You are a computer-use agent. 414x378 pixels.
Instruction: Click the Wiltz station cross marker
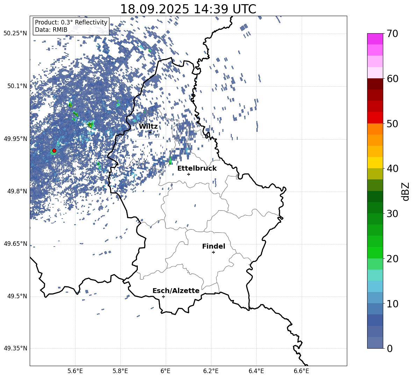(150, 132)
